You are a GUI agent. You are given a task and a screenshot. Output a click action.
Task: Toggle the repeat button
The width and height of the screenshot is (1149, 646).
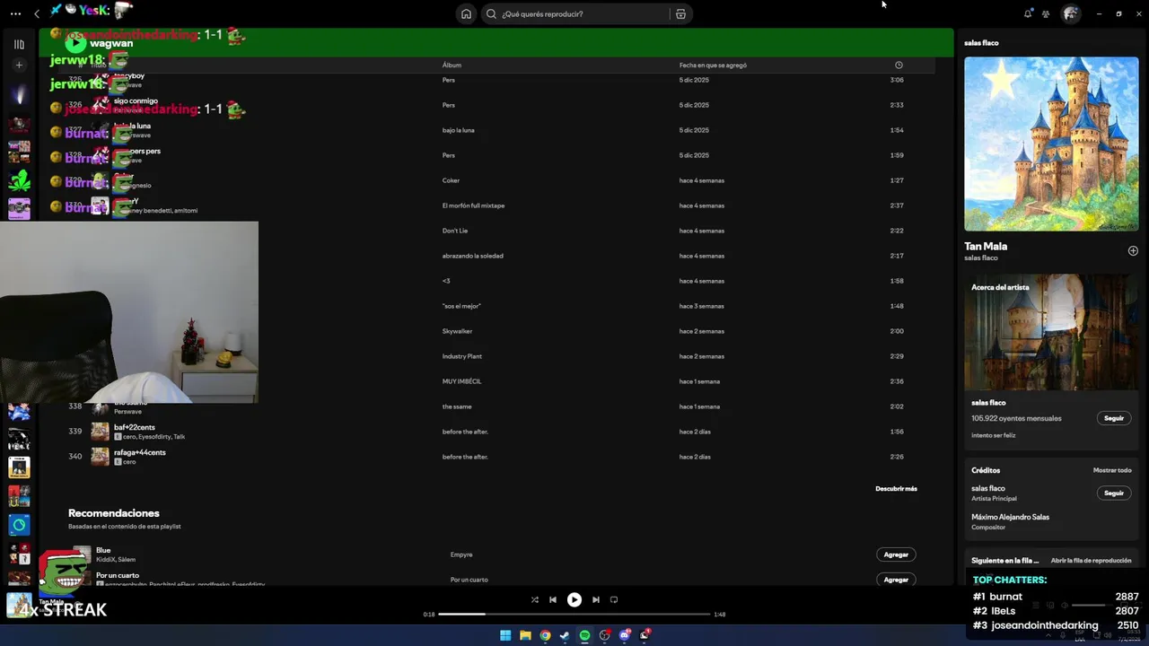(614, 599)
